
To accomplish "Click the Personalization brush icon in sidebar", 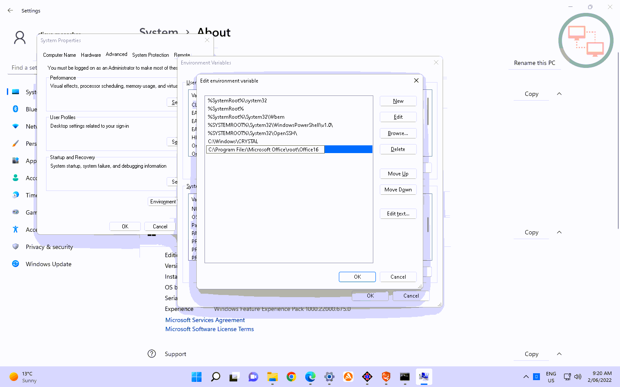I will click(15, 143).
